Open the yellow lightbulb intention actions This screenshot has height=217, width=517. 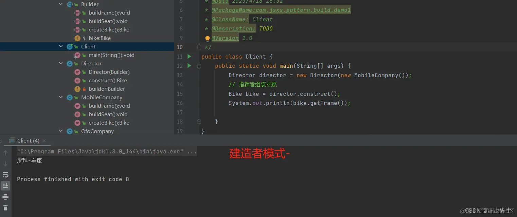click(x=208, y=38)
